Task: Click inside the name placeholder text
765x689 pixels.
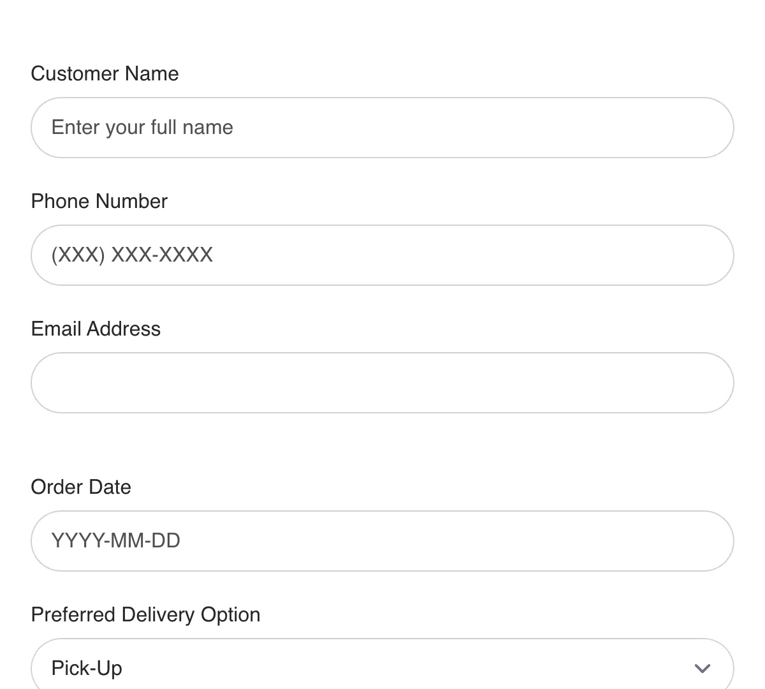Action: [x=142, y=128]
